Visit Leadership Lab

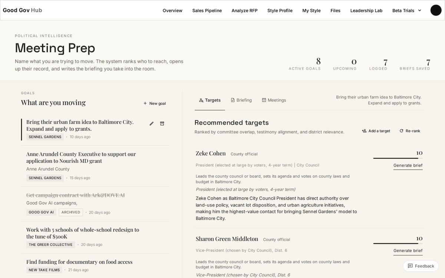pyautogui.click(x=366, y=10)
